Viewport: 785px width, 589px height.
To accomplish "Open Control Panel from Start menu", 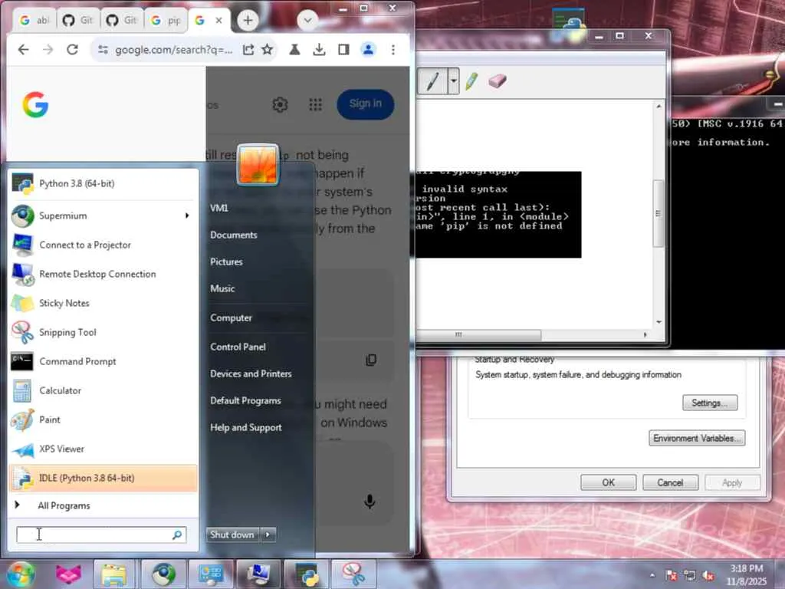I will [x=238, y=347].
